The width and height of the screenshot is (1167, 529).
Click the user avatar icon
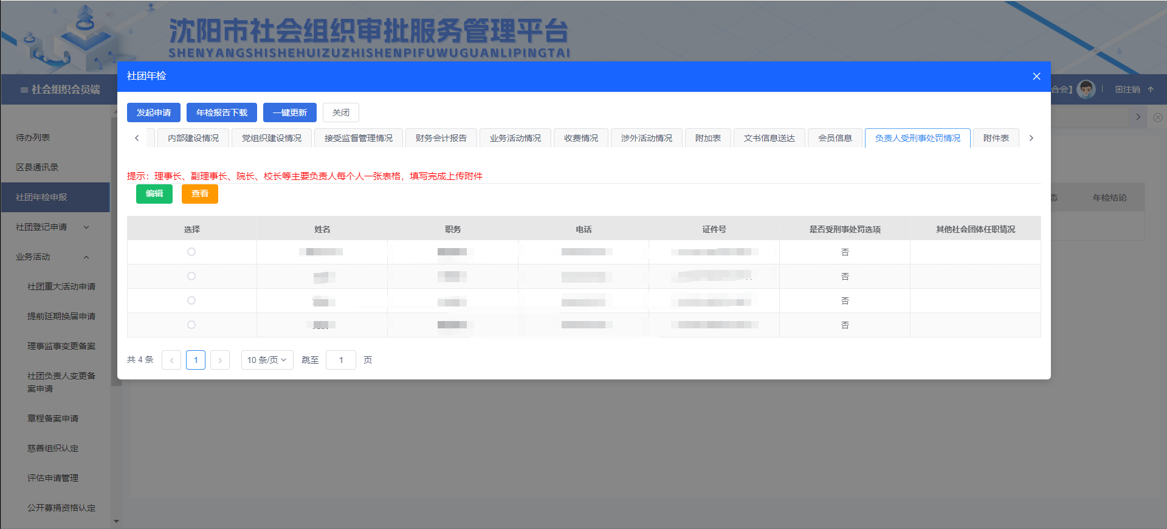click(x=1086, y=89)
